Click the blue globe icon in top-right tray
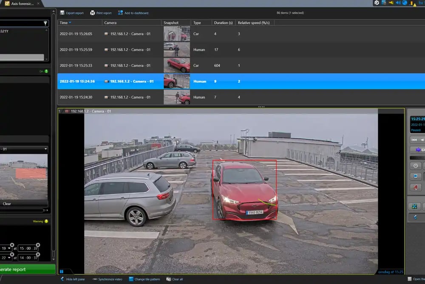The image size is (425, 284). pyautogui.click(x=405, y=3)
